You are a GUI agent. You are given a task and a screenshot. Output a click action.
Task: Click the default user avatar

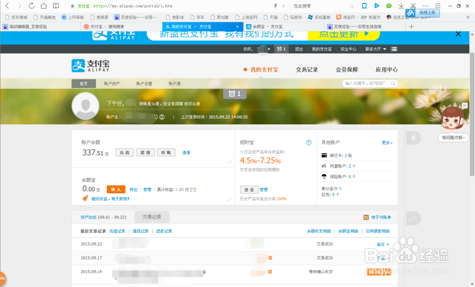(x=85, y=106)
